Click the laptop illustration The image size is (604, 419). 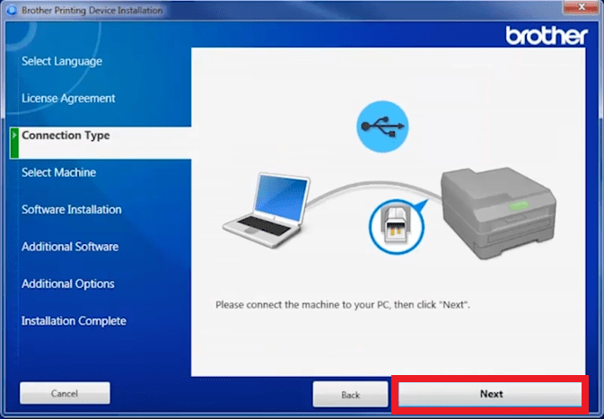click(267, 210)
